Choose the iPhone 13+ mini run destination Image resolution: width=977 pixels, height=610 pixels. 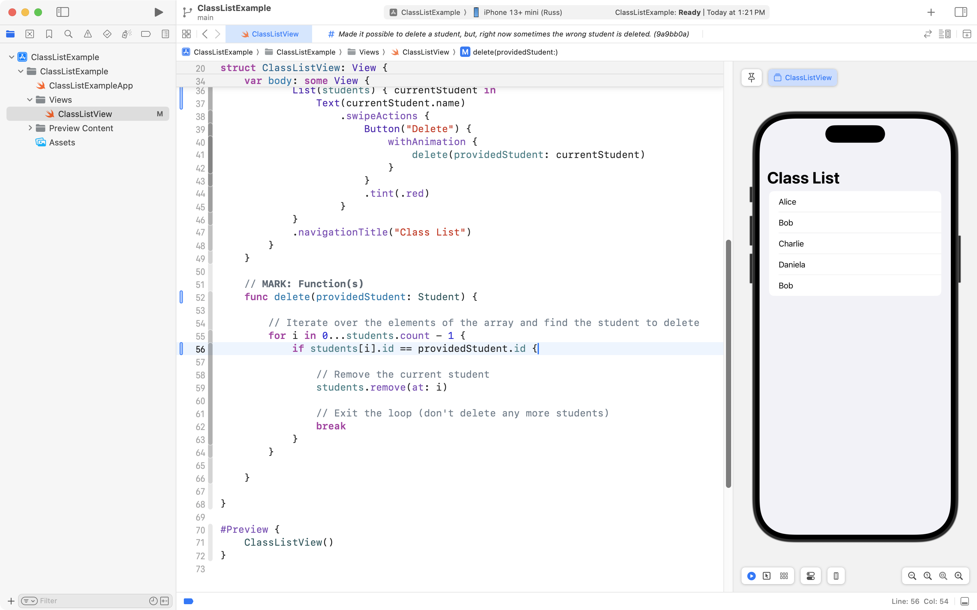pyautogui.click(x=522, y=12)
